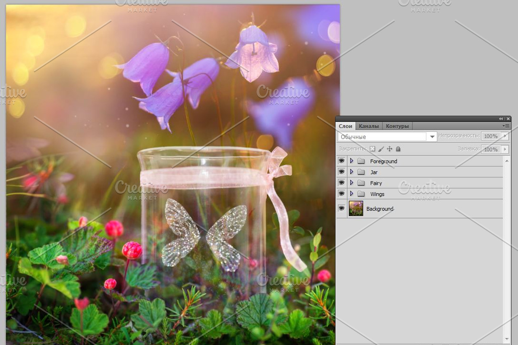Hide the Fairy group visibility eye
The width and height of the screenshot is (518, 345).
(341, 183)
